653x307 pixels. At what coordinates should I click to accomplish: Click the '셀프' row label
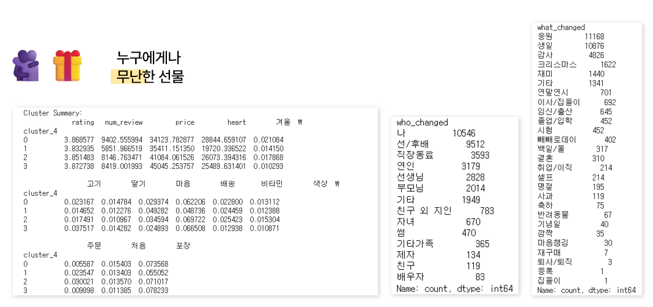545,177
